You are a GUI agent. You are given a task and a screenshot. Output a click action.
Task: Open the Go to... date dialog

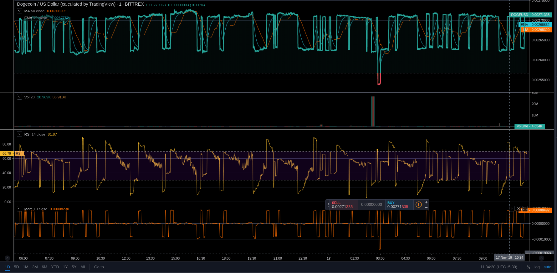(100, 267)
